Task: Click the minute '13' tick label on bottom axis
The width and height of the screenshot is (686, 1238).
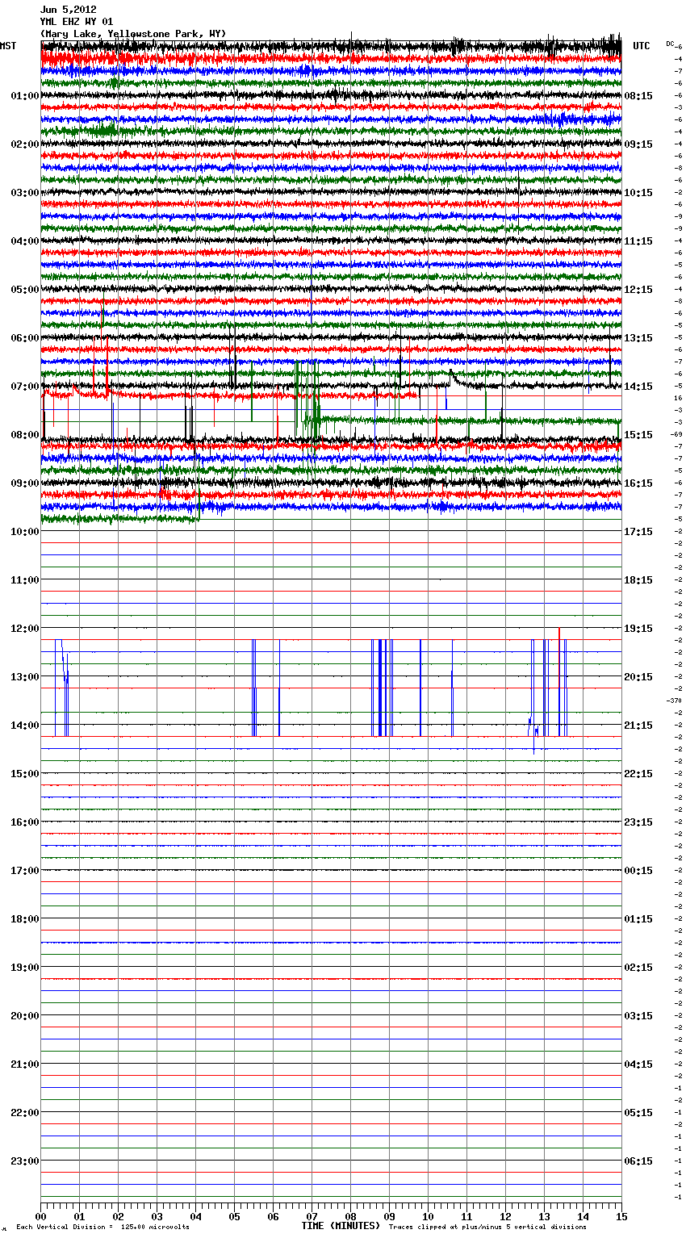Action: click(x=544, y=1216)
